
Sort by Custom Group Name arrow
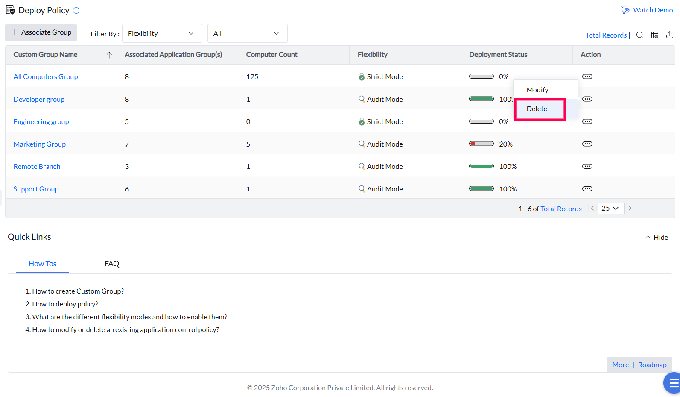pyautogui.click(x=109, y=55)
